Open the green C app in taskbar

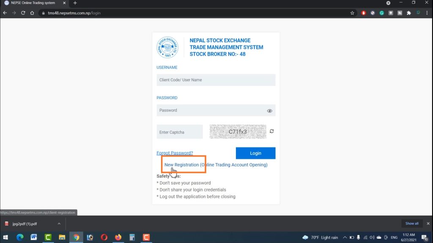pos(48,237)
